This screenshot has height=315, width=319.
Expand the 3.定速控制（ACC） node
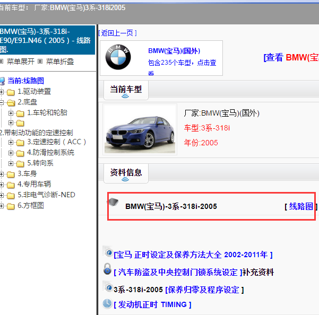coord(11,142)
